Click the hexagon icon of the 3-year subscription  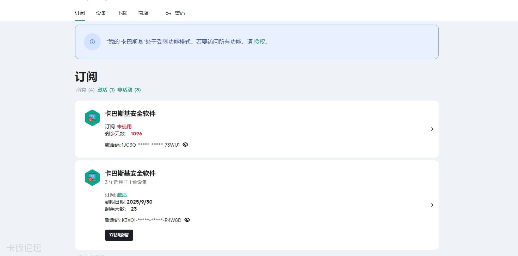click(92, 177)
